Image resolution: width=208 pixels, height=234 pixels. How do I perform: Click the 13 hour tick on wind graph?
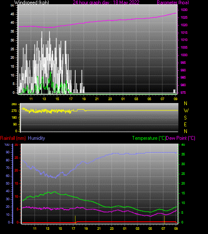tap(44, 99)
